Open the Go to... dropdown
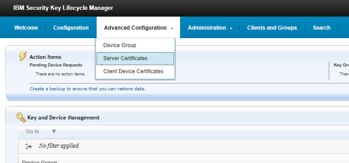This screenshot has height=163, width=349. coord(41,132)
